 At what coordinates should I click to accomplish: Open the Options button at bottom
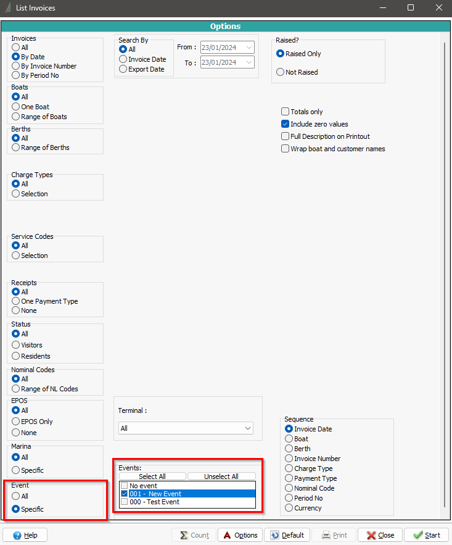[x=240, y=535]
